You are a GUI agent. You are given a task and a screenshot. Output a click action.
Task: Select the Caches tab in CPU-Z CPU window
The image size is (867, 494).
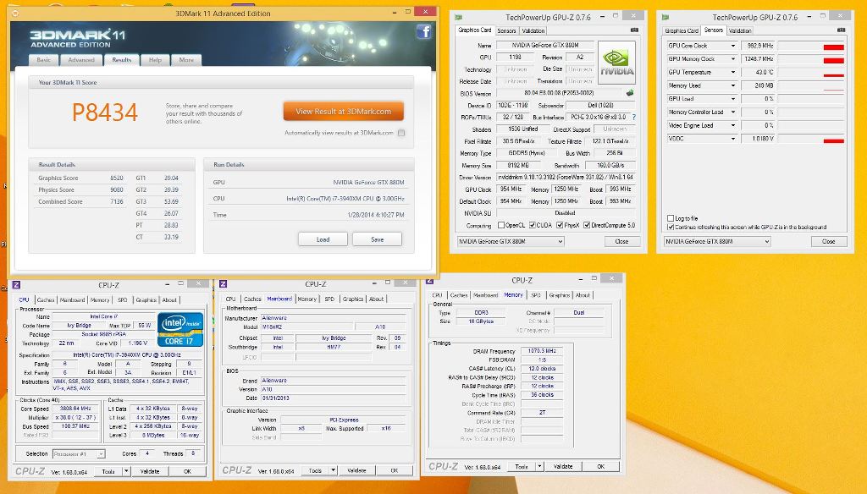click(x=46, y=300)
